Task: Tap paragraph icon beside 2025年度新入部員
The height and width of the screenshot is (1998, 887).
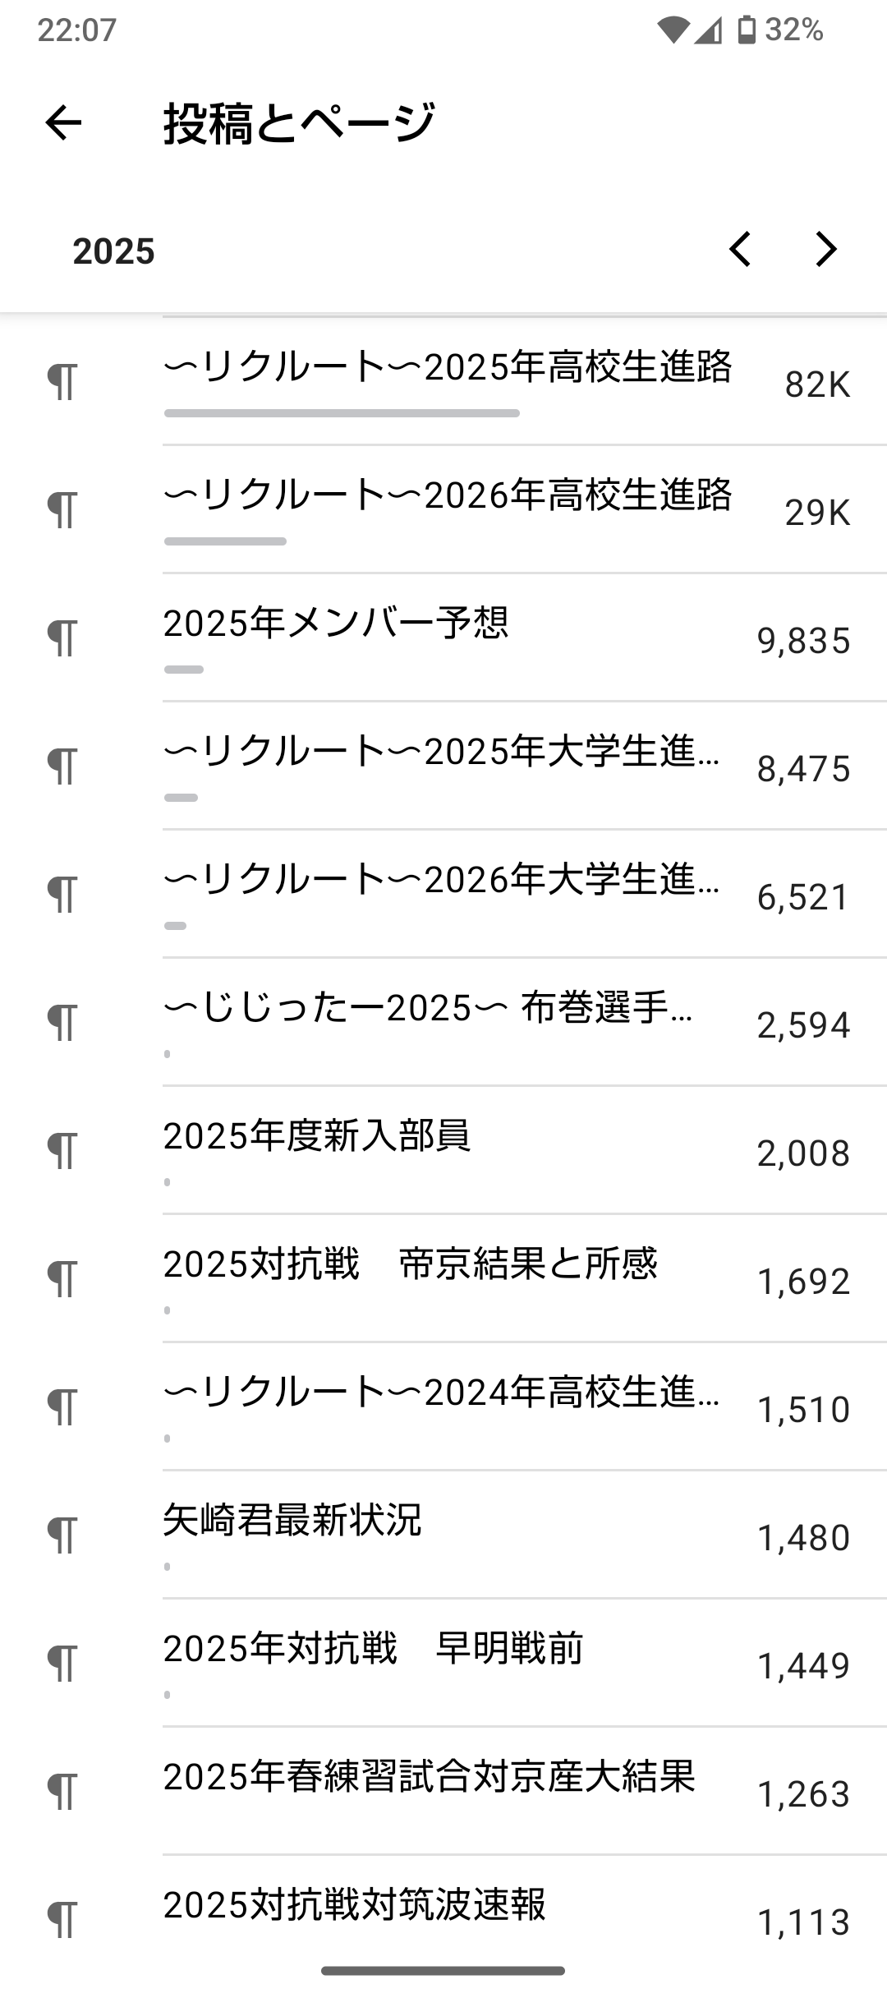Action: click(62, 1151)
